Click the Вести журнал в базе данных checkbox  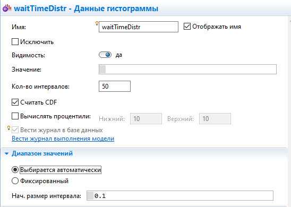coord(15,130)
